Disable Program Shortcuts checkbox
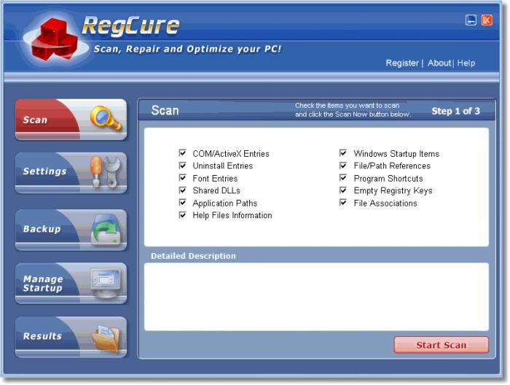The width and height of the screenshot is (510, 385). pyautogui.click(x=343, y=178)
